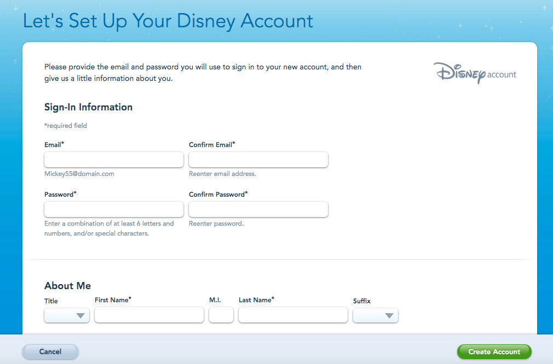This screenshot has width=553, height=364.
Task: Click the "Let's Set Up Your Disney Account" heading
Action: 168,21
